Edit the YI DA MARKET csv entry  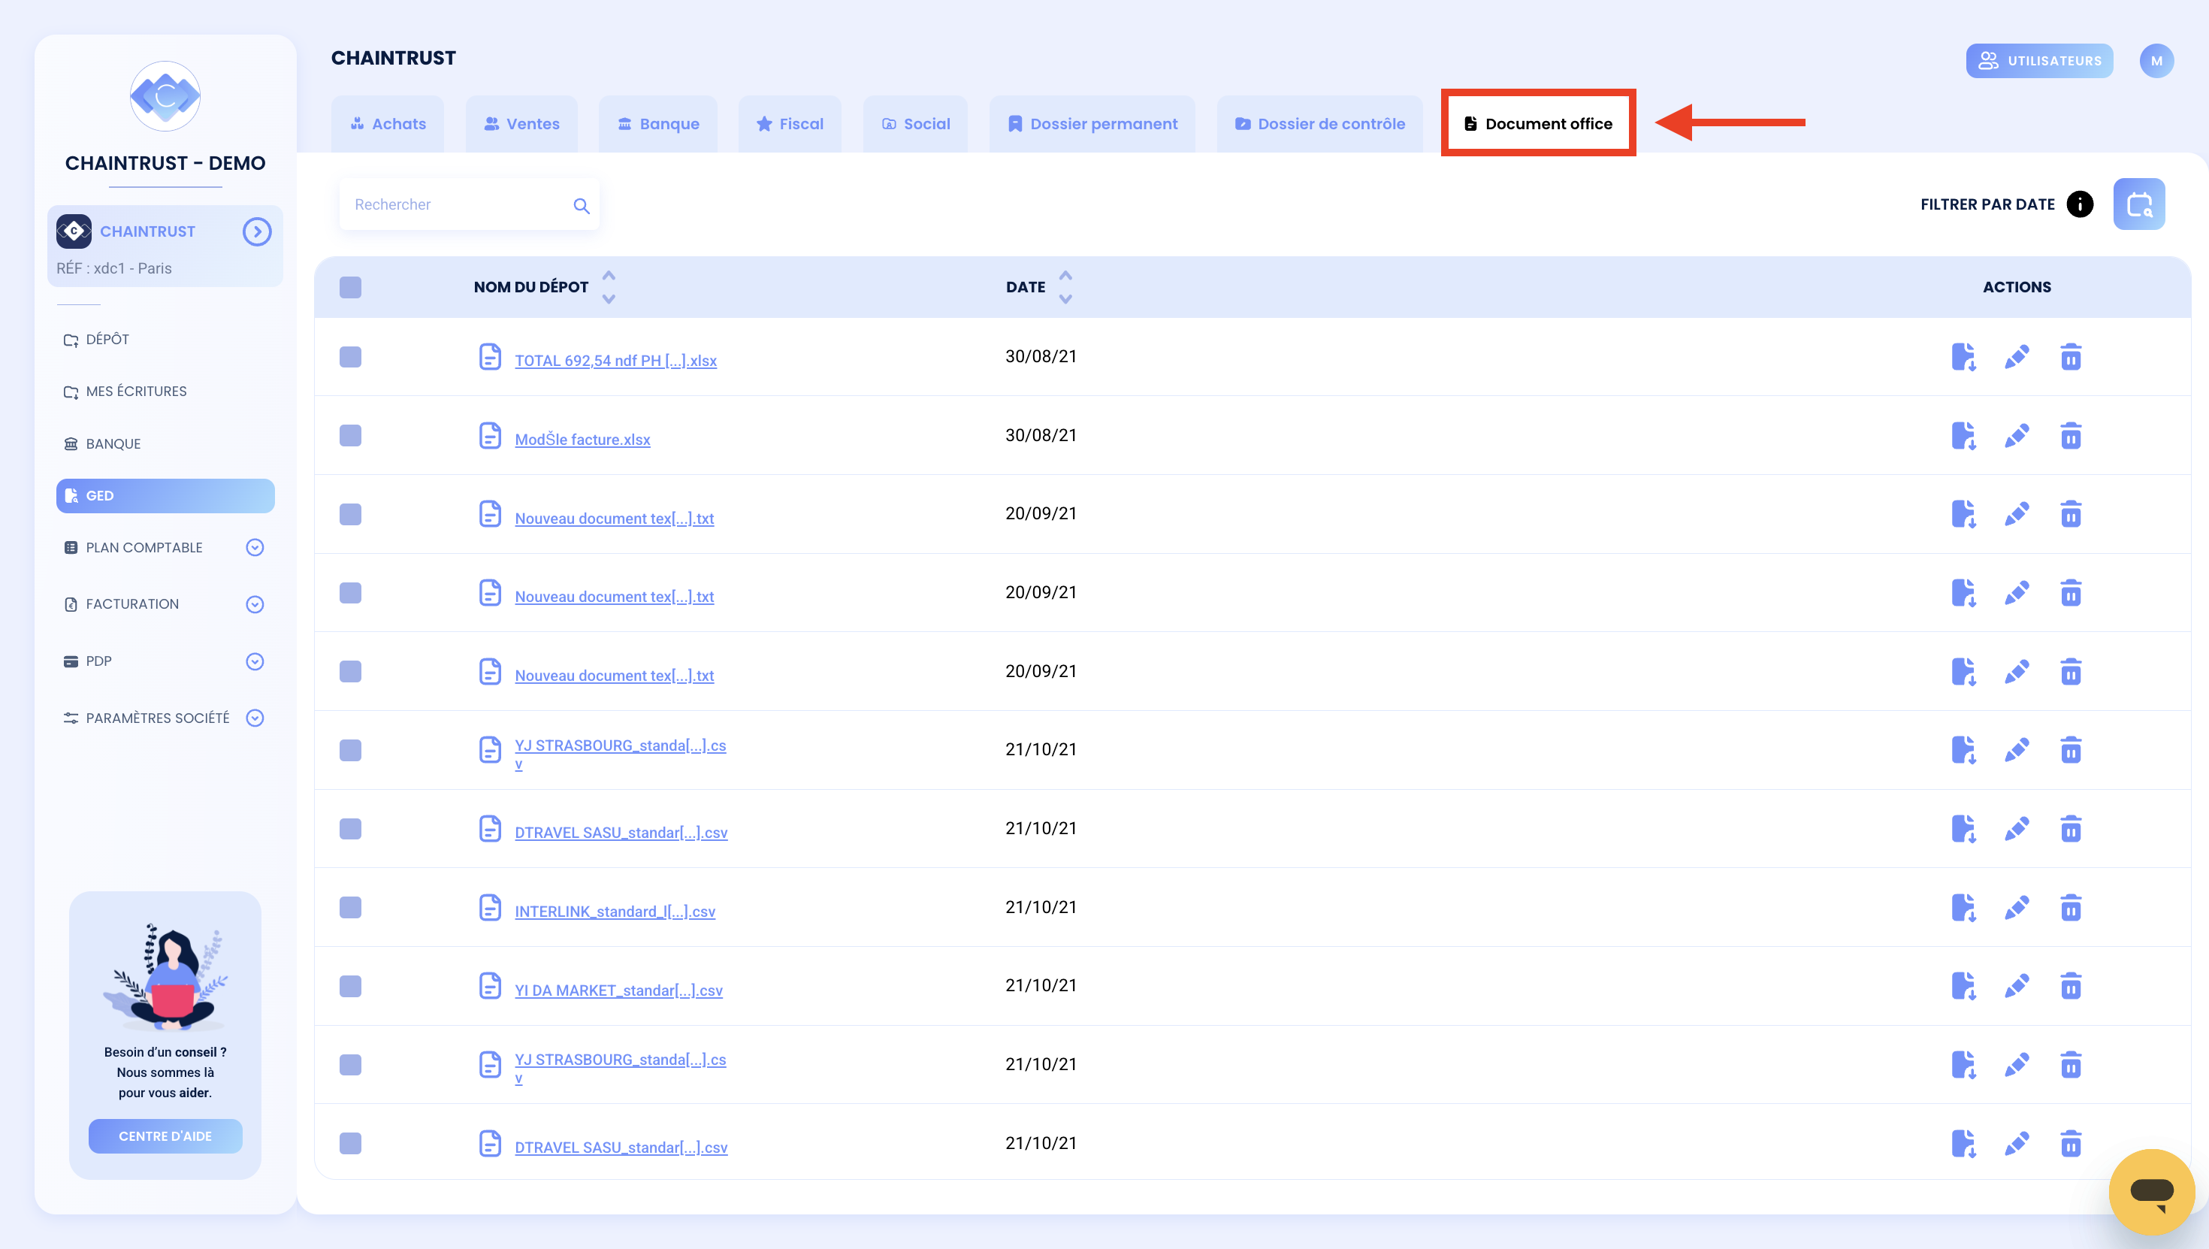[x=2017, y=987]
